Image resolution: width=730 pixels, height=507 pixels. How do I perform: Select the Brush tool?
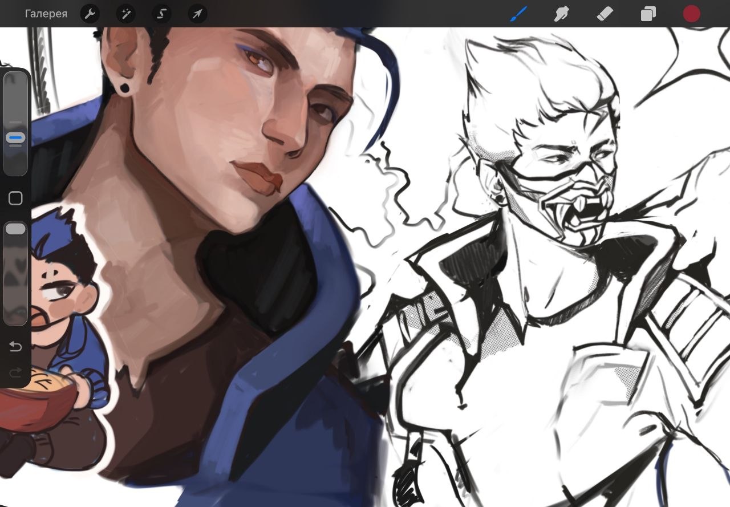(519, 14)
